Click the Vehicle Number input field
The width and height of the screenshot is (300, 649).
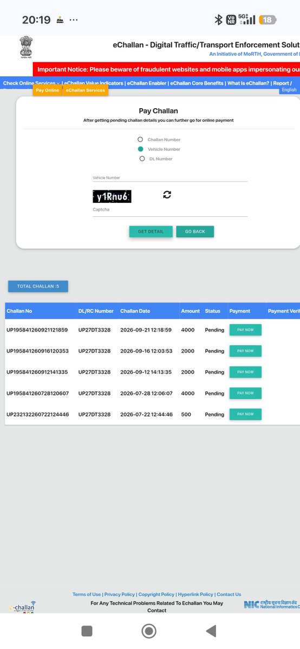click(170, 177)
